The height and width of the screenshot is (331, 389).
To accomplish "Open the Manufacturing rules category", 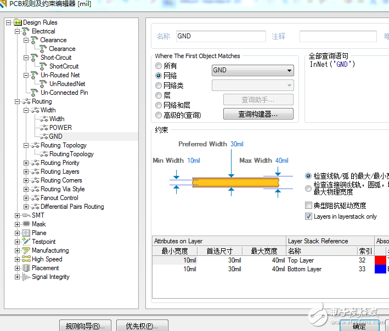I will [50, 250].
